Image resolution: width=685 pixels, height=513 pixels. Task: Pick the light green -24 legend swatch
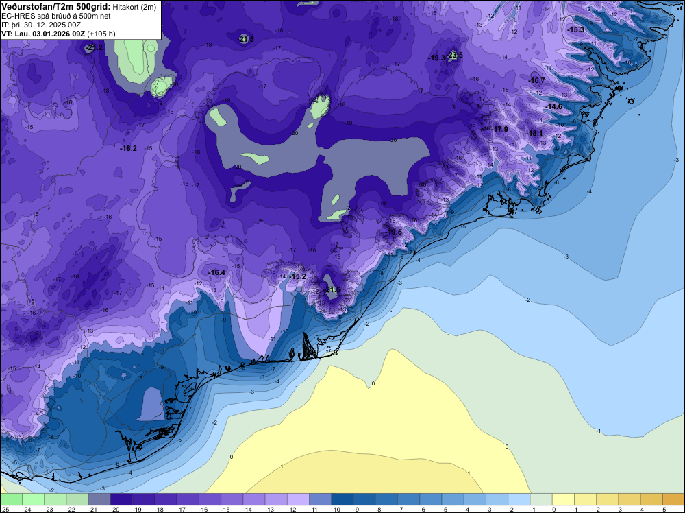(33, 499)
